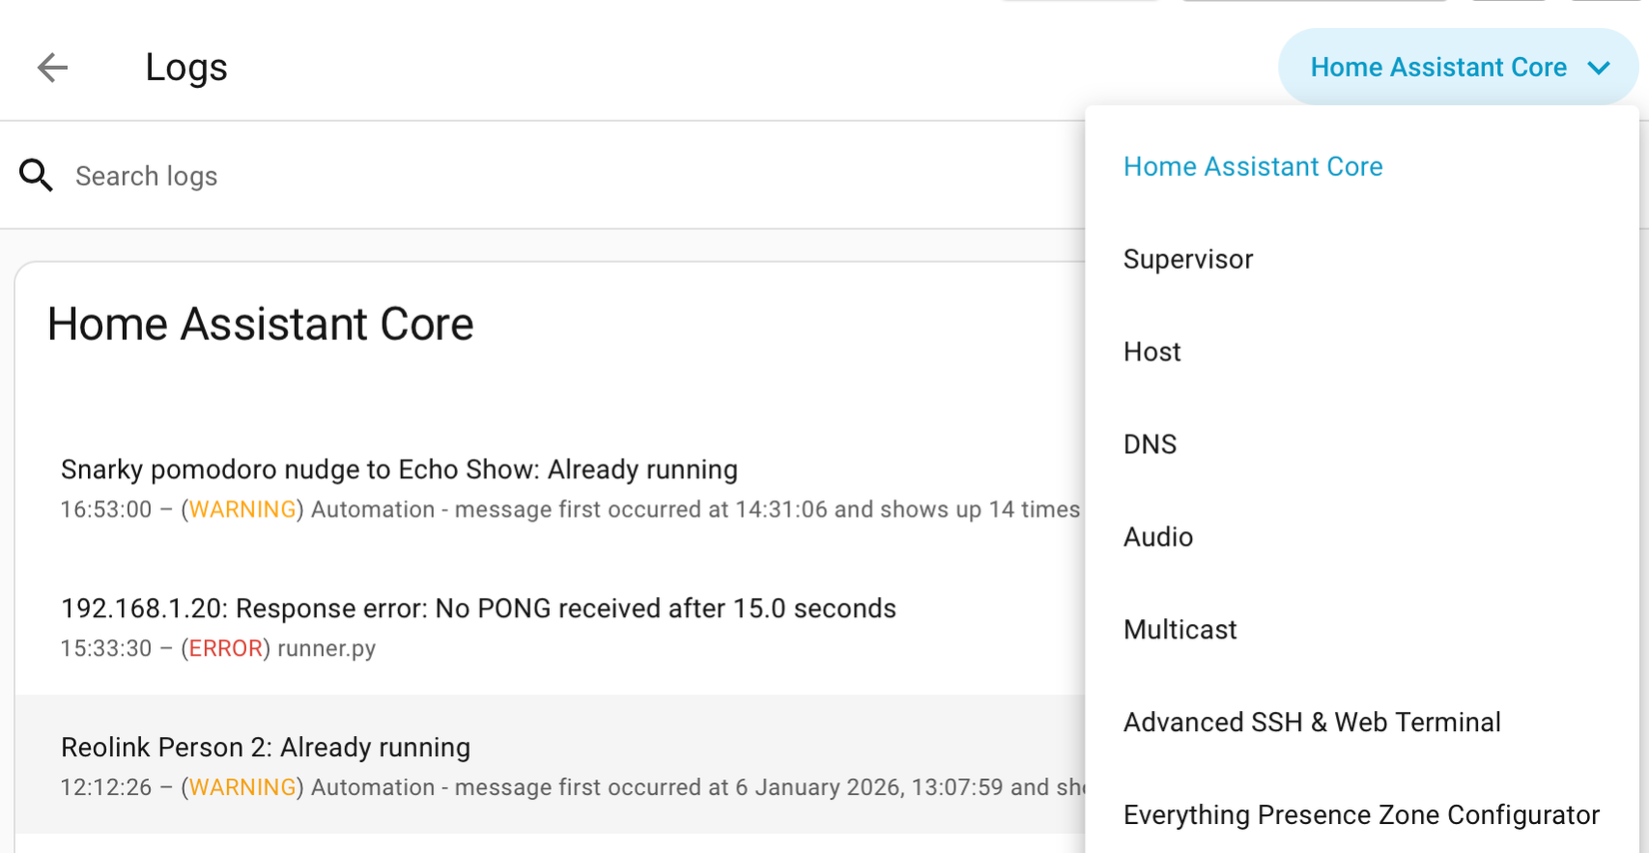Viewport: 1649px width, 853px height.
Task: Open the No PONG received error entry
Action: [x=478, y=609]
